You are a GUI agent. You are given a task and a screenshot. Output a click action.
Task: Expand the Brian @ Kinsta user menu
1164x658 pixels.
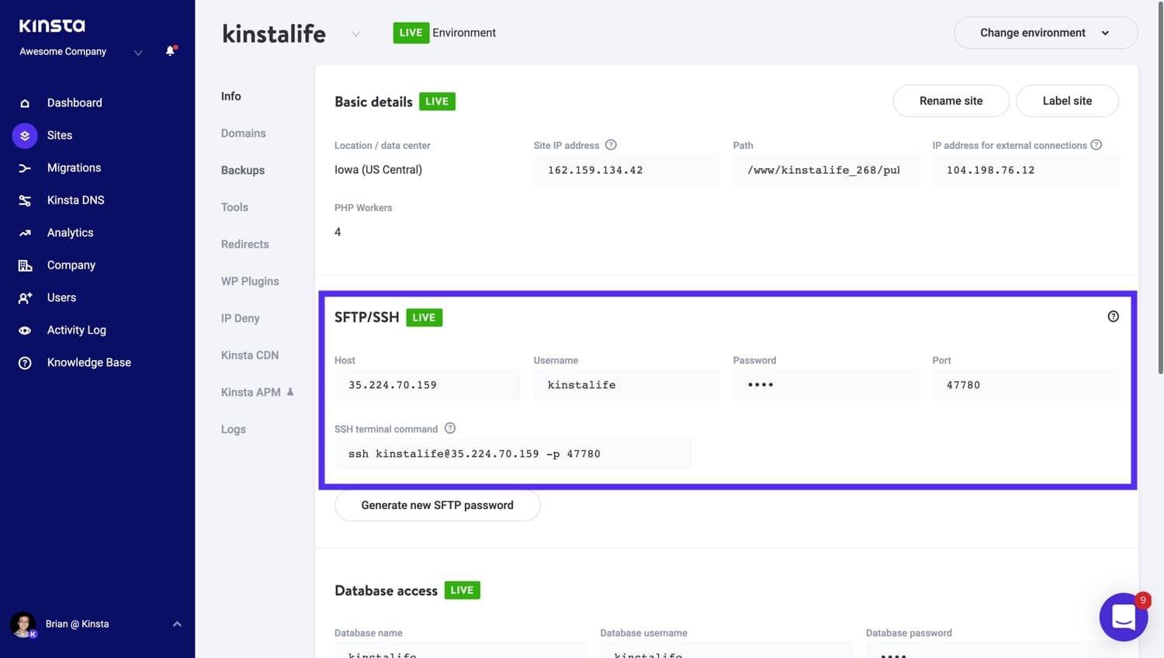tap(177, 624)
